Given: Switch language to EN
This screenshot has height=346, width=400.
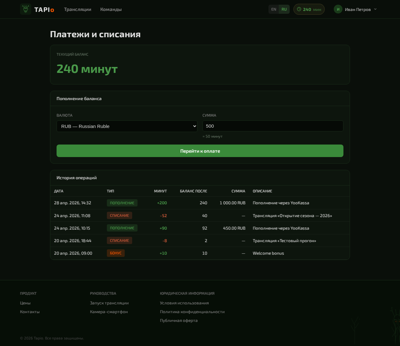Looking at the screenshot, I should click(x=274, y=9).
